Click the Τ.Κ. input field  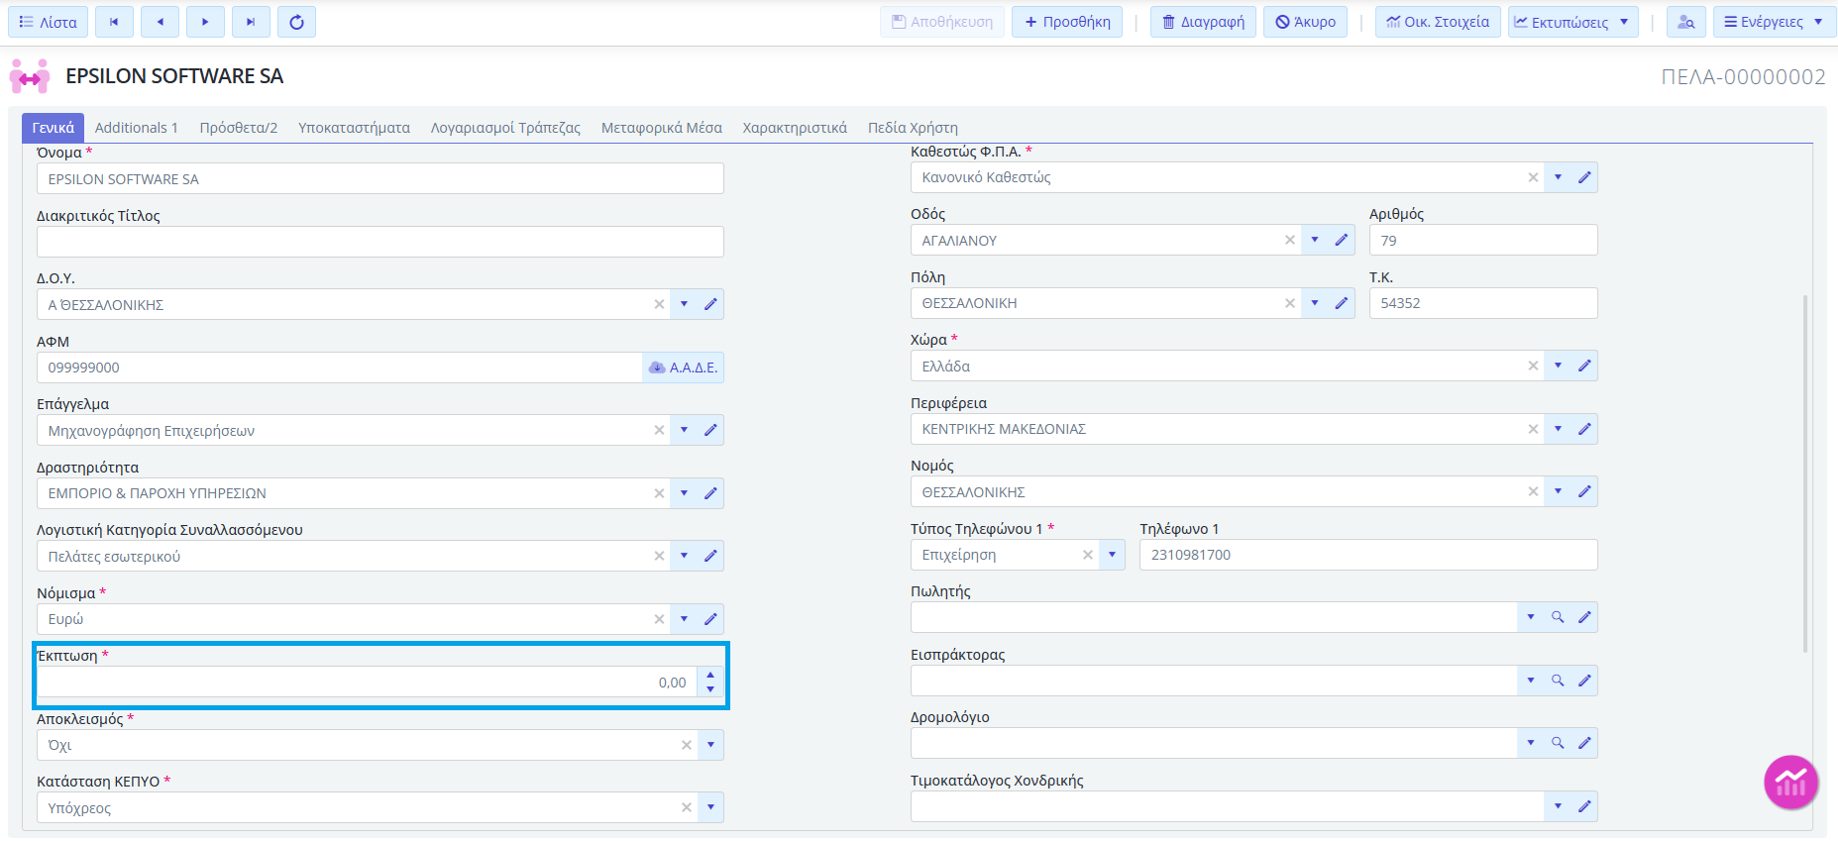click(x=1483, y=303)
